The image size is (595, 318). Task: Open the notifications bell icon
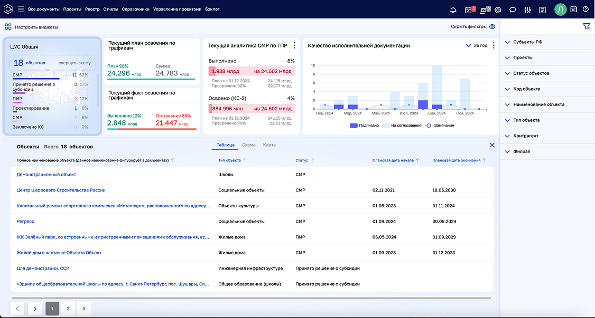pyautogui.click(x=453, y=9)
